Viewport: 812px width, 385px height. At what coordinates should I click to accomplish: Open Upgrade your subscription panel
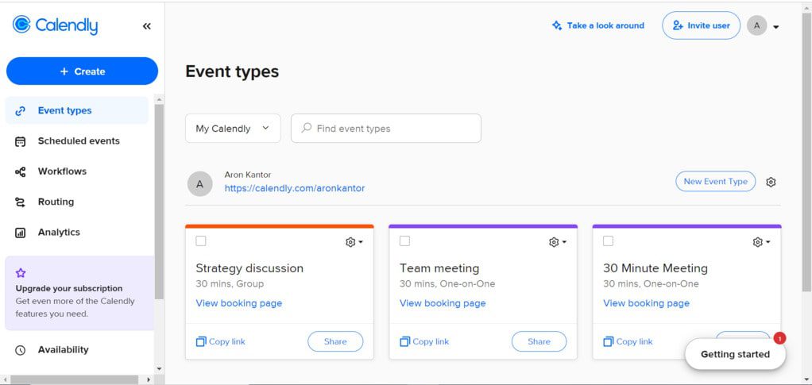tap(79, 293)
